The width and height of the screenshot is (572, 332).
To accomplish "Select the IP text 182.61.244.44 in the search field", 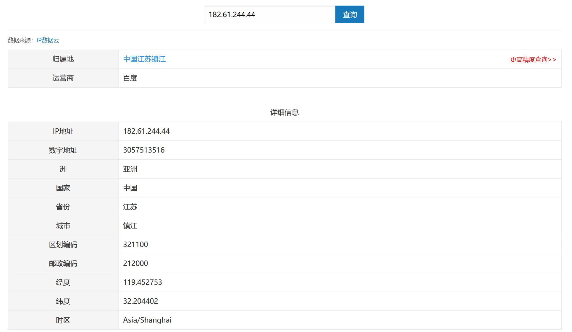I will pos(232,14).
